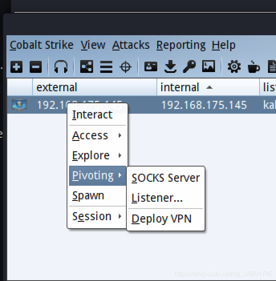This screenshot has width=276, height=281.
Task: Sort by the internal column header
Action: (x=208, y=87)
